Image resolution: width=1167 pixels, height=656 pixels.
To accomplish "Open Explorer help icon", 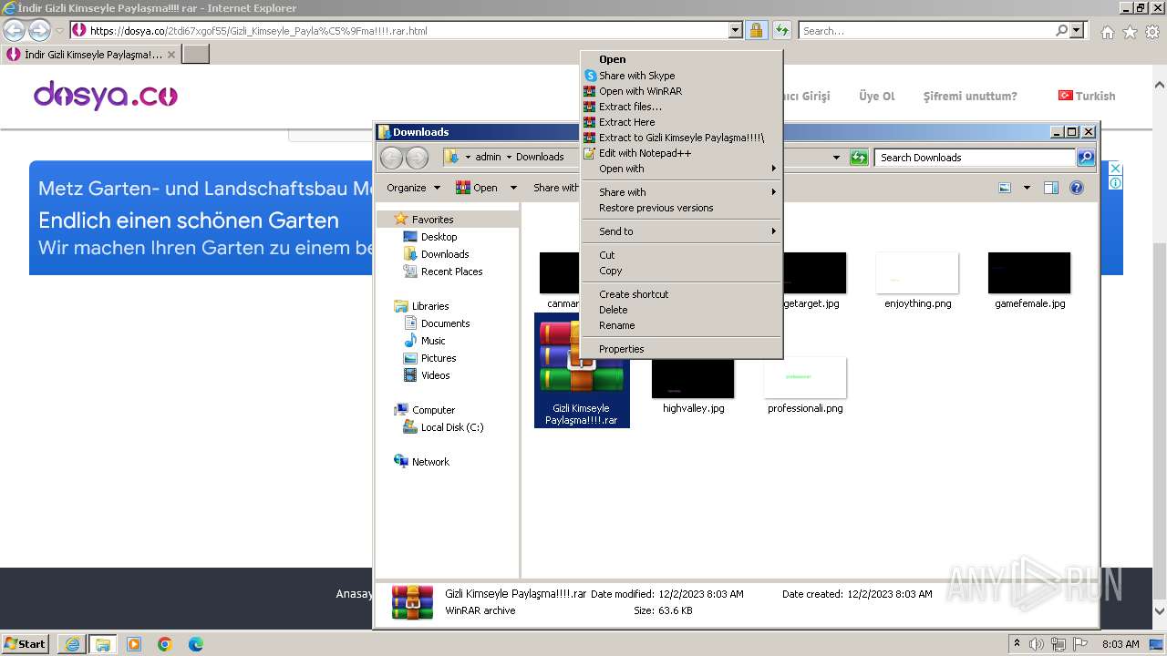I will click(x=1077, y=188).
